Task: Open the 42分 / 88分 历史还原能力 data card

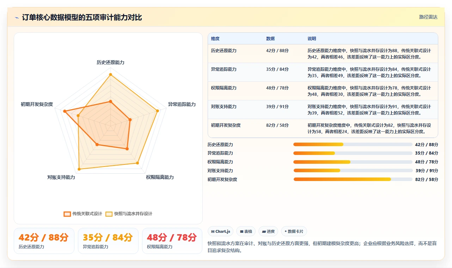Action: 44,241
